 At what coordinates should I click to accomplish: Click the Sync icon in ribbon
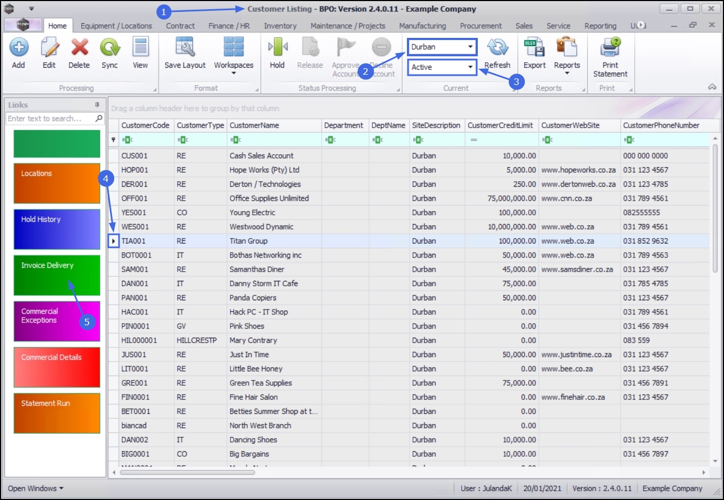(109, 48)
